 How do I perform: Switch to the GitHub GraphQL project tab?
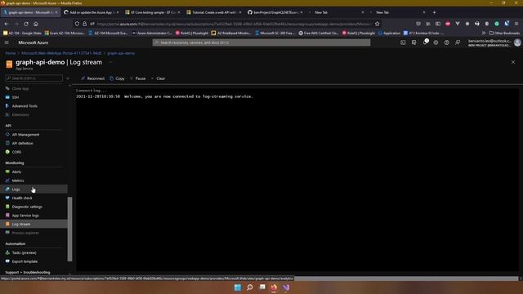[275, 12]
